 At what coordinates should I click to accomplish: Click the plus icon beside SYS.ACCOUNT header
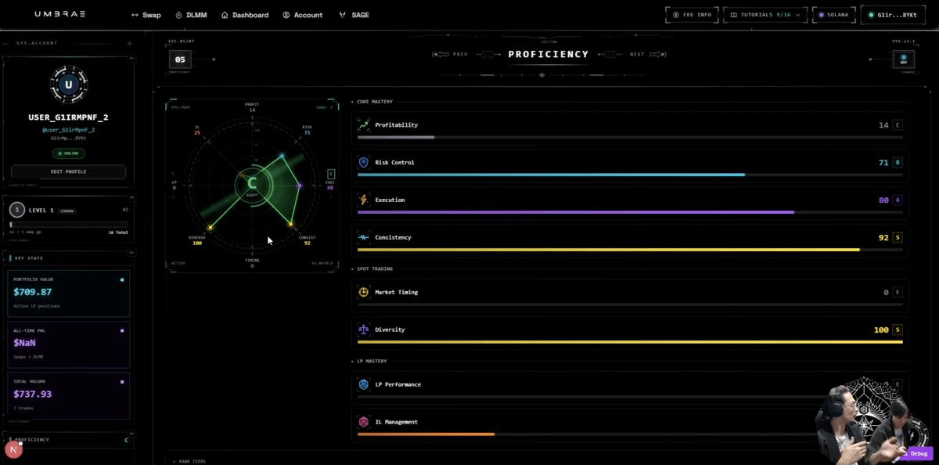[128, 44]
